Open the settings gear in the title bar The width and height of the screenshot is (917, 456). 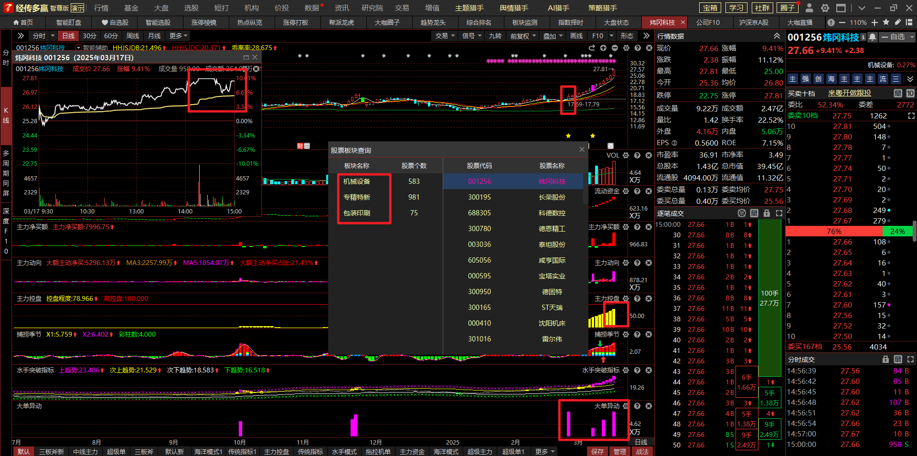coord(825,8)
